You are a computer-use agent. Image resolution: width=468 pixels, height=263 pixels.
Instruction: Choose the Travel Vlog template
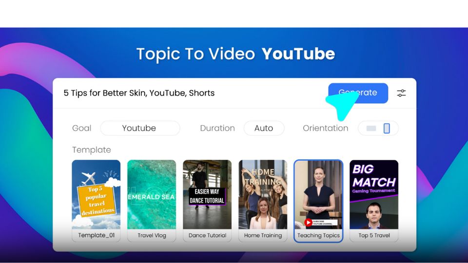(152, 200)
